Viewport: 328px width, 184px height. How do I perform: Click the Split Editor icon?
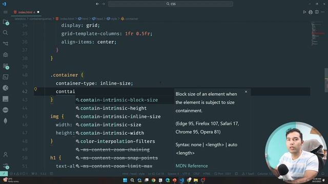pos(317,12)
